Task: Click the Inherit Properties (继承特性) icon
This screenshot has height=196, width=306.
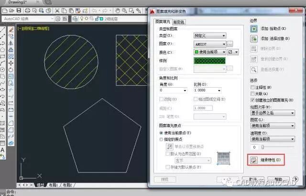Action: (x=254, y=159)
